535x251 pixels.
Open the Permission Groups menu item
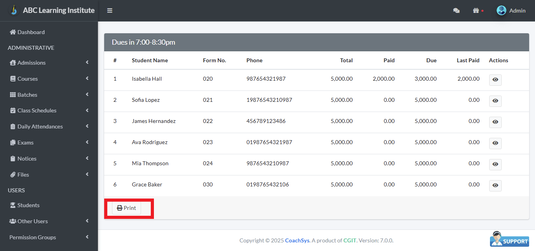32,237
